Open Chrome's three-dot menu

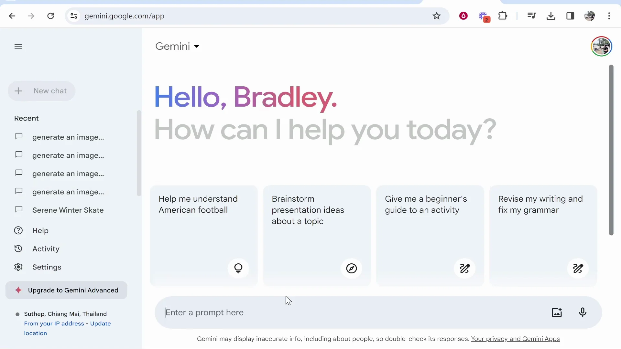point(609,16)
